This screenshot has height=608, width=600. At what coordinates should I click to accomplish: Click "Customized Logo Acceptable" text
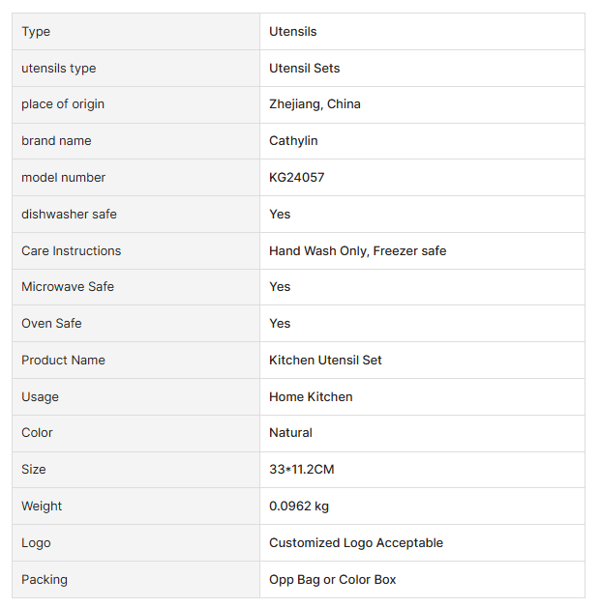click(x=355, y=543)
